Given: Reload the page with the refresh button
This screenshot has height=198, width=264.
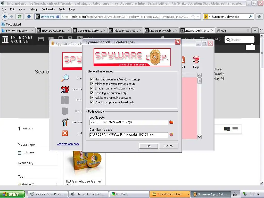Looking at the screenshot, I should [20, 16].
